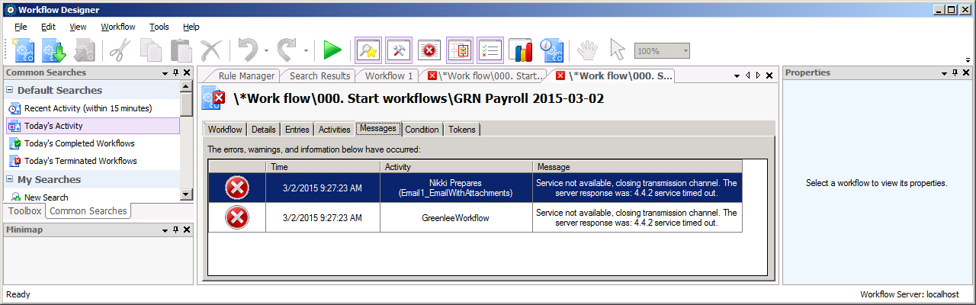The height and width of the screenshot is (305, 976).
Task: Toggle the hammer and wrench toolbox button
Action: [398, 50]
